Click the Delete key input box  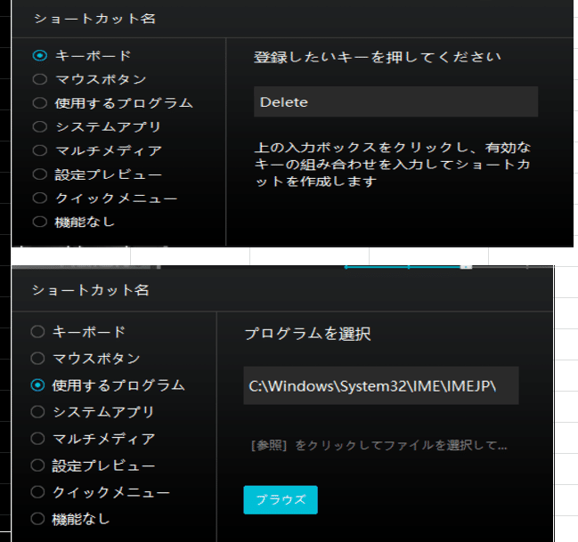396,101
